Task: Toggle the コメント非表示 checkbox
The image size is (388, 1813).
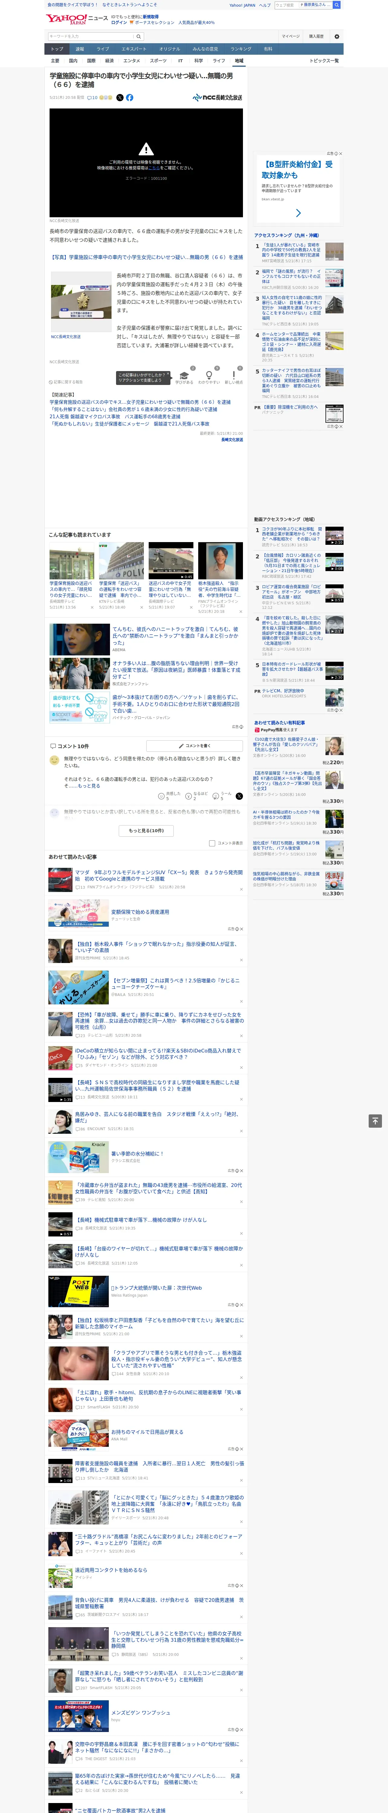Action: 212,843
